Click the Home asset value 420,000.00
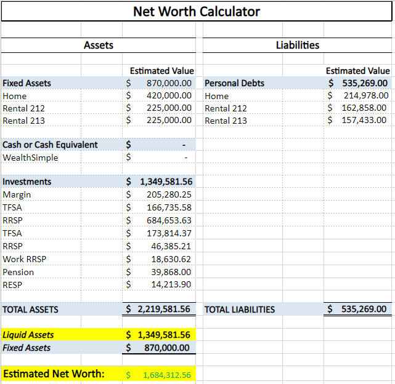Screen dimensions: 395x384 159,95
